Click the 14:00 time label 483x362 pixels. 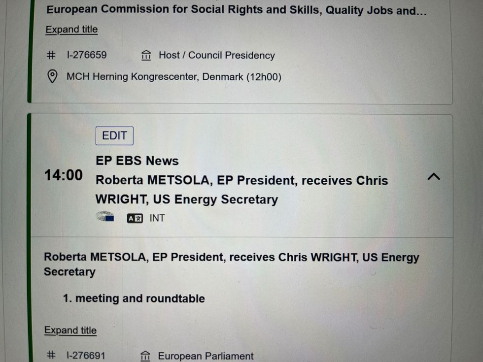[64, 175]
